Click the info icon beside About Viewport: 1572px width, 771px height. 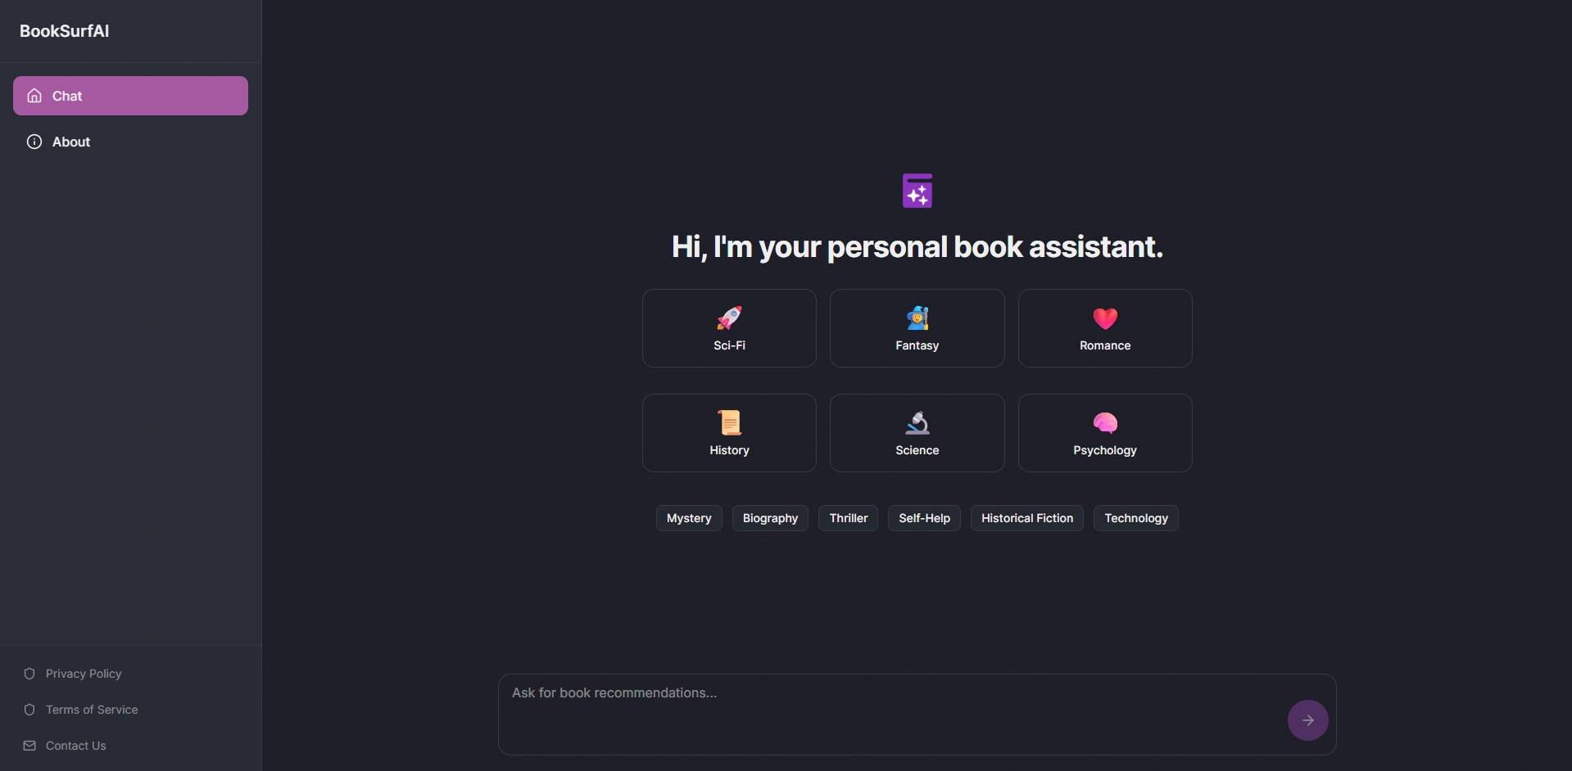(34, 141)
